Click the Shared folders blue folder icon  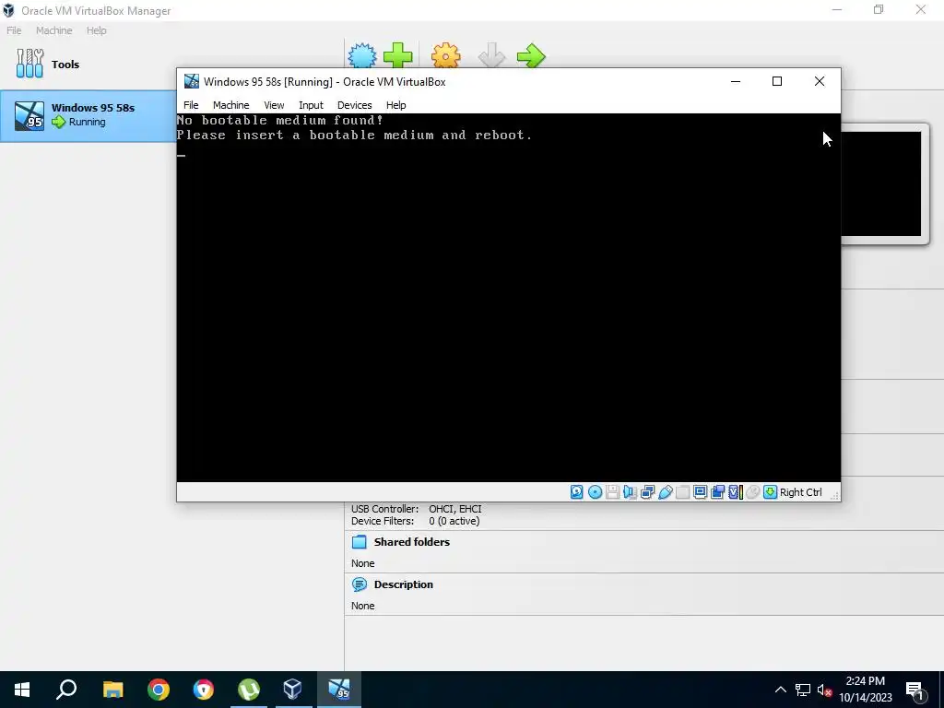pyautogui.click(x=359, y=542)
